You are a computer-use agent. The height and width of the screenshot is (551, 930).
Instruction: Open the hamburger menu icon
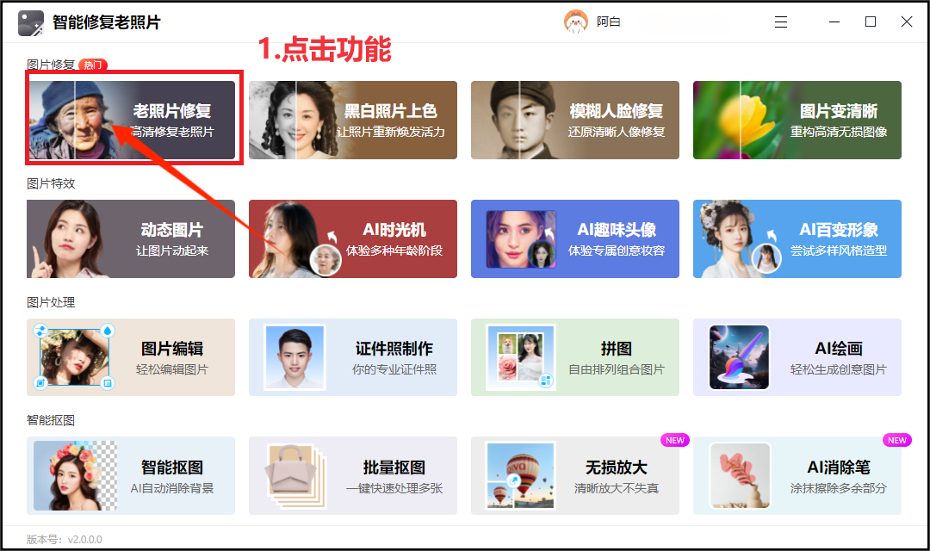pos(780,22)
